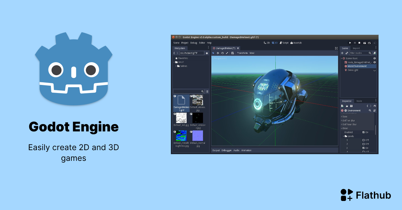Open the Transform menu in the viewport

(243, 53)
